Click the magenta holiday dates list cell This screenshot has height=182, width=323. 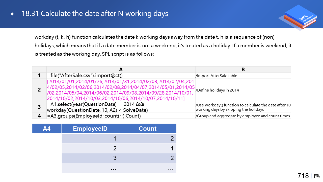click(121, 90)
